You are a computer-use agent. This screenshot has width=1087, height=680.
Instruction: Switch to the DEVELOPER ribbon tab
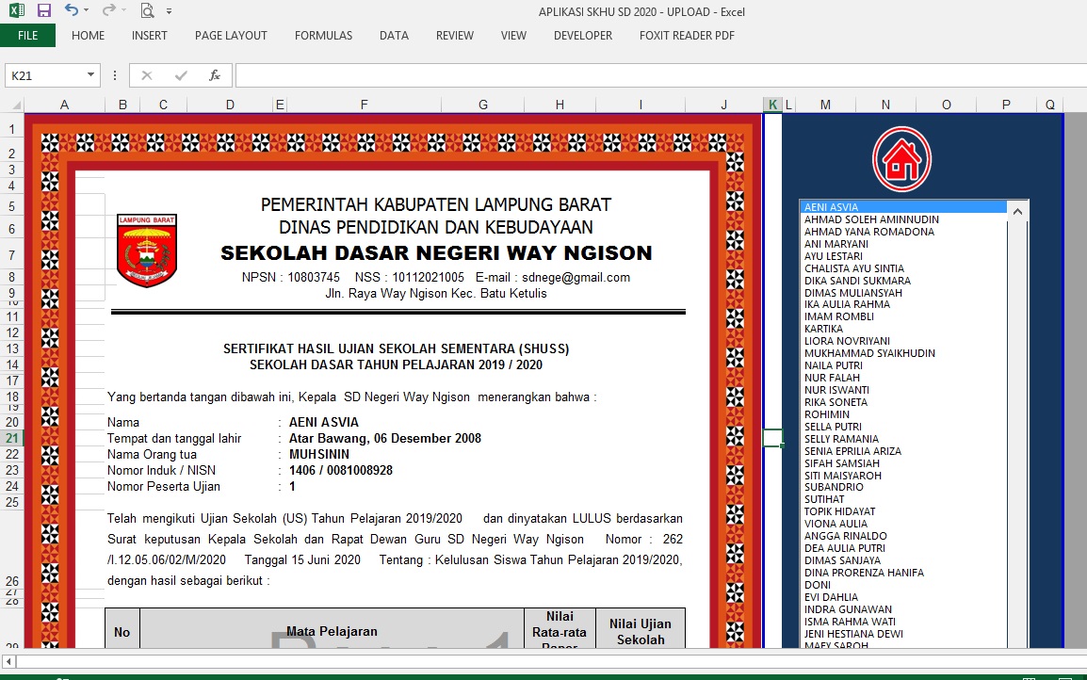click(582, 35)
